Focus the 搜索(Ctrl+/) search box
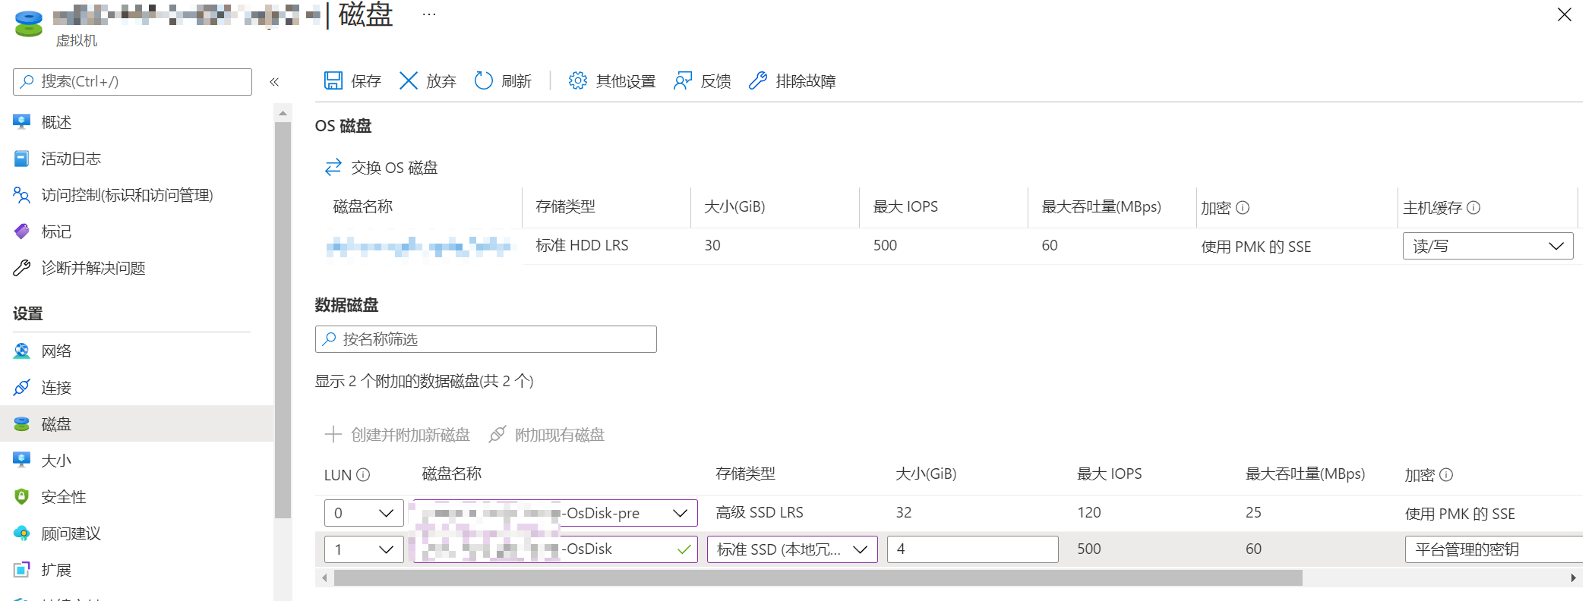This screenshot has width=1595, height=601. tap(132, 81)
